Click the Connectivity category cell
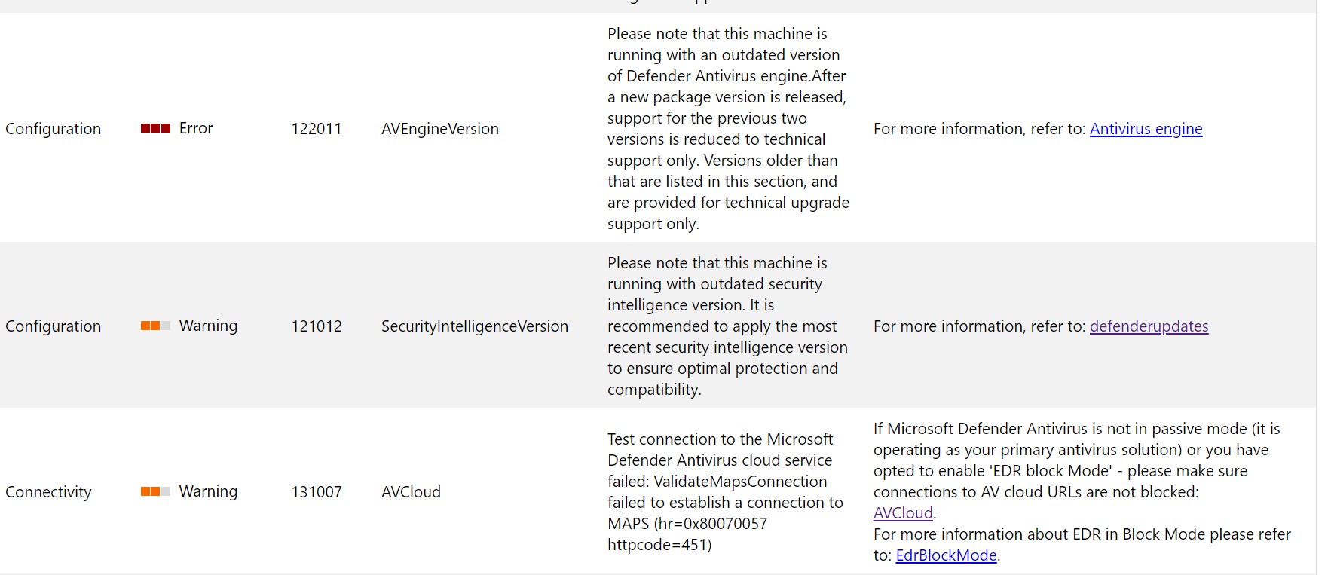Viewport: 1334px width, 575px height. 48,492
